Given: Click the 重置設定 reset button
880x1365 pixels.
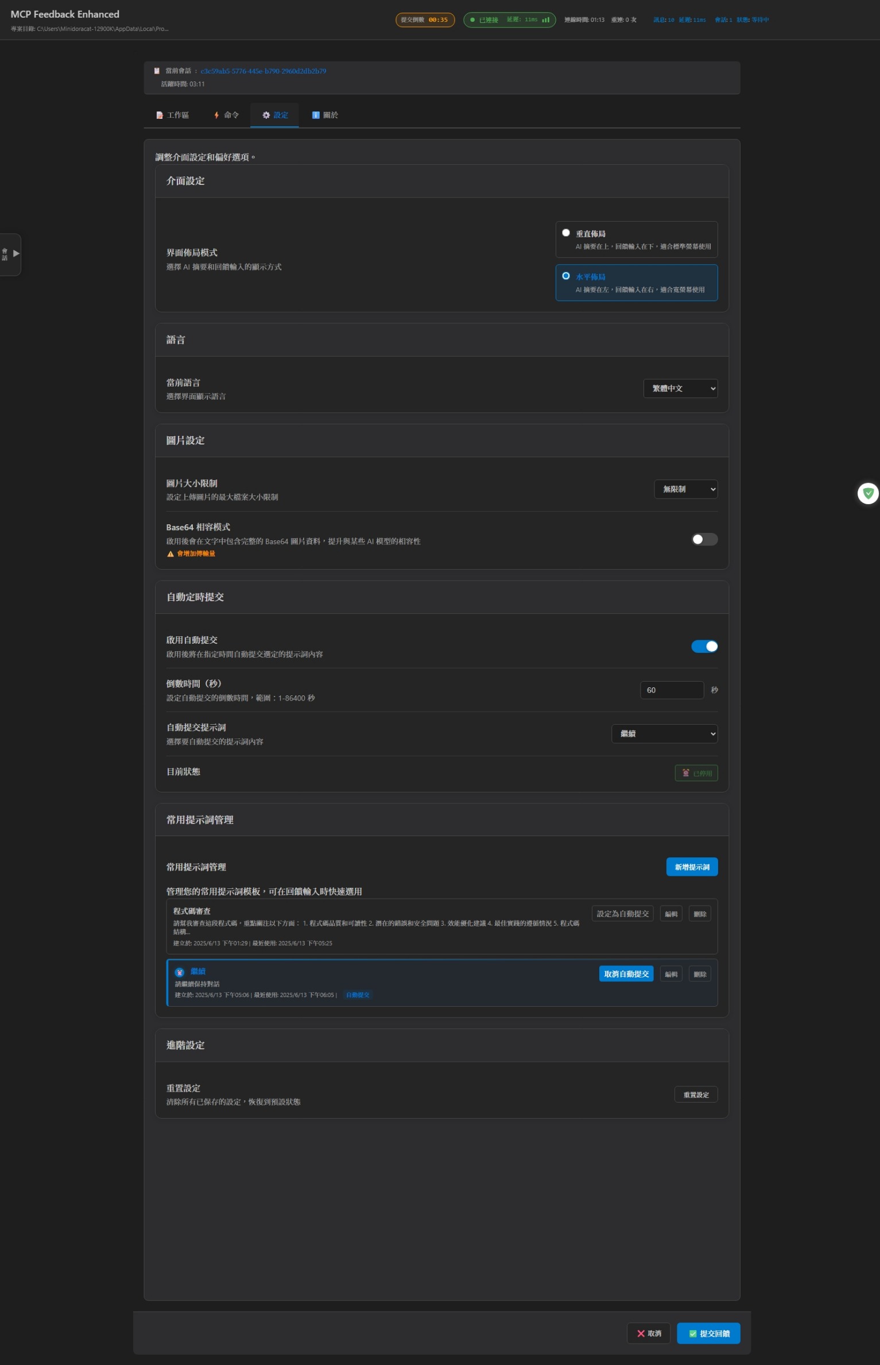Looking at the screenshot, I should (696, 1095).
